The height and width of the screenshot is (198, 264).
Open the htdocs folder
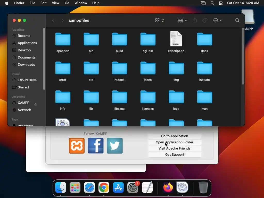pyautogui.click(x=119, y=68)
